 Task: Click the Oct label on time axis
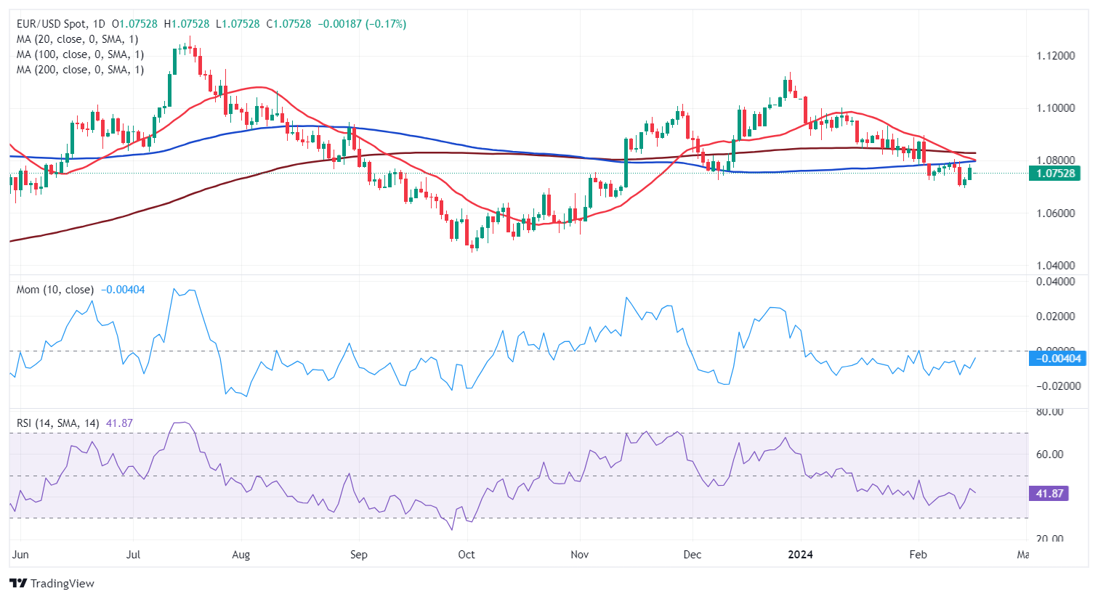pos(467,555)
